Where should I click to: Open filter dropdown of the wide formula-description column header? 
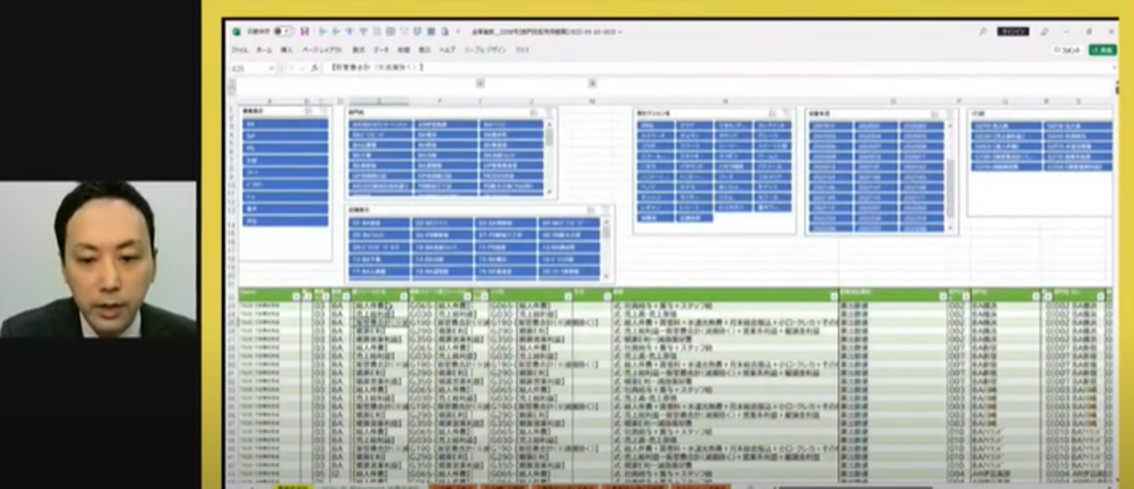[x=833, y=296]
